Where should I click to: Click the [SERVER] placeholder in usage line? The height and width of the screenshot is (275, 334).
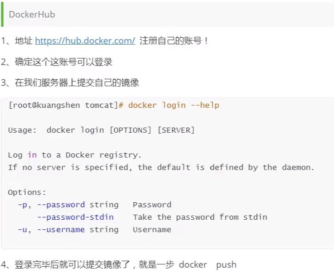[x=176, y=130]
